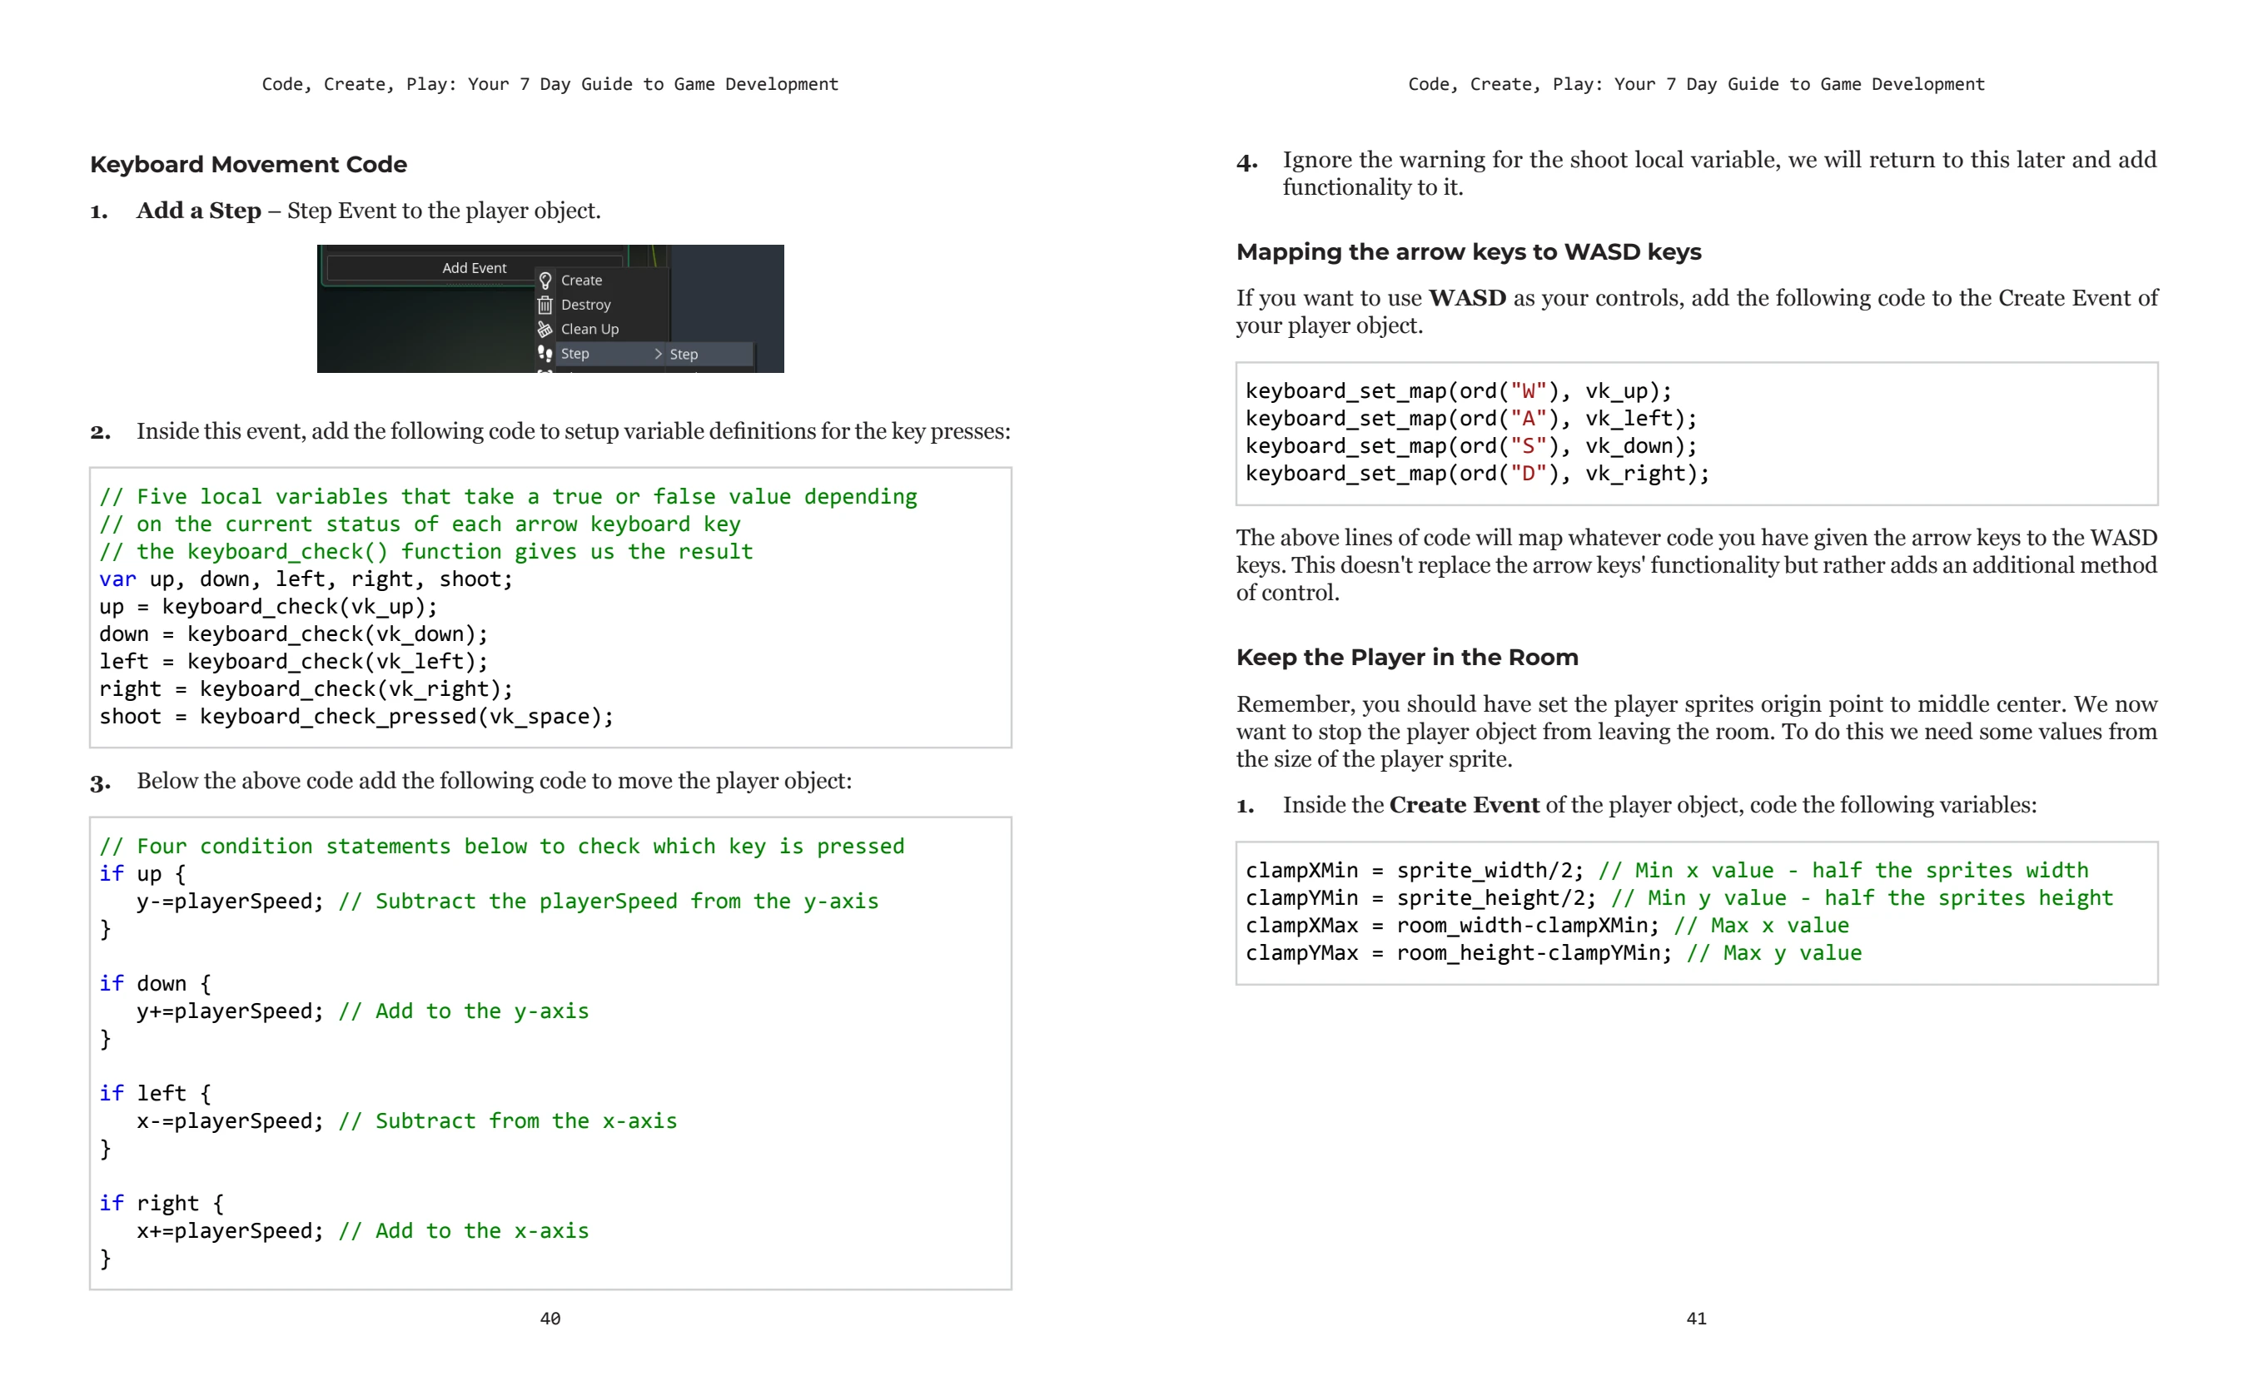The image size is (2248, 1386).
Task: Click the 'clampYMax = room_height-clampYMin;' line
Action: pyautogui.click(x=1458, y=953)
